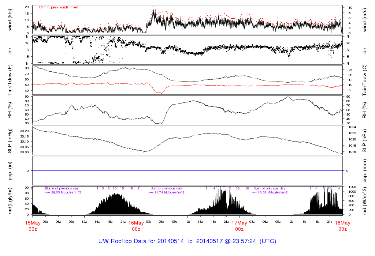Click the '18May' date label

click(x=342, y=223)
